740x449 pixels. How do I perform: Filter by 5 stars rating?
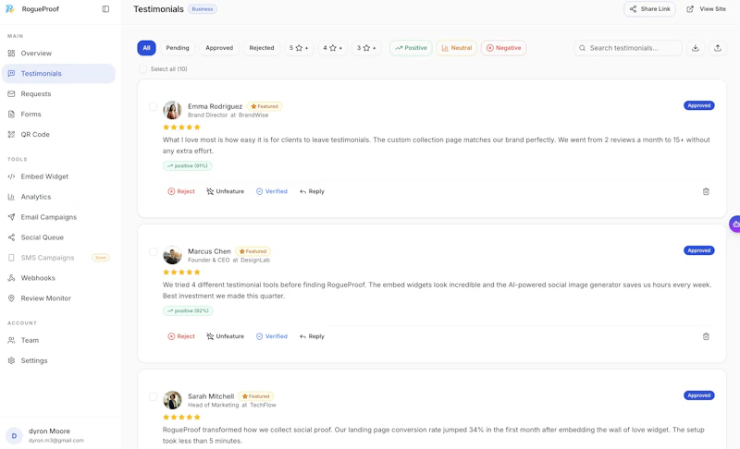point(299,48)
